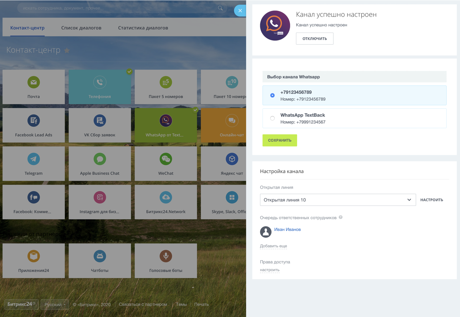The image size is (460, 317).
Task: Add Контакт-центр to favorites with star
Action: tap(67, 50)
